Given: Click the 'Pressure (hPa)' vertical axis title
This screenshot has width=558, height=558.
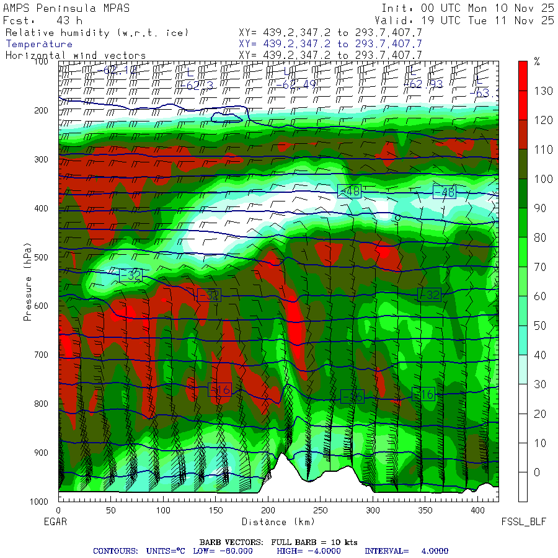Looking at the screenshot, I should click(x=27, y=282).
